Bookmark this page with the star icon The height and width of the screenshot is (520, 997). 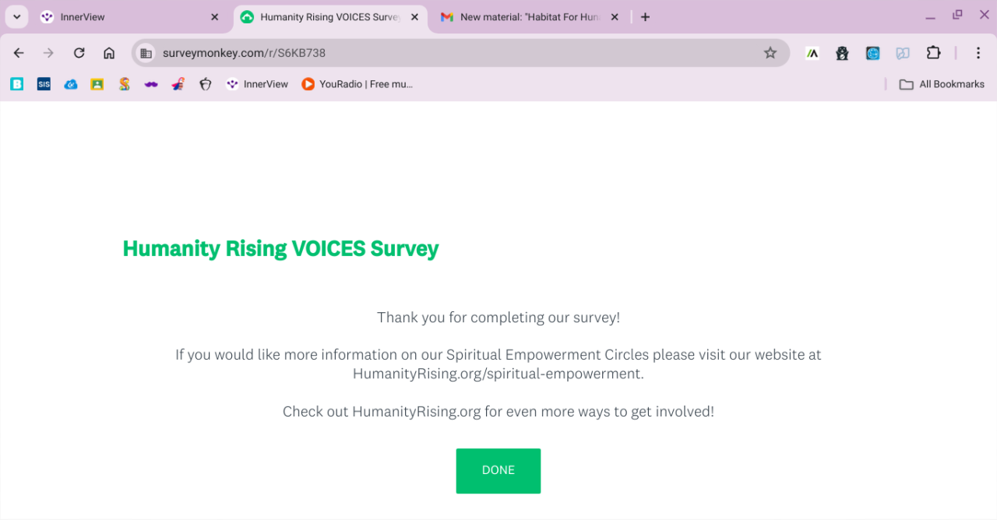770,53
